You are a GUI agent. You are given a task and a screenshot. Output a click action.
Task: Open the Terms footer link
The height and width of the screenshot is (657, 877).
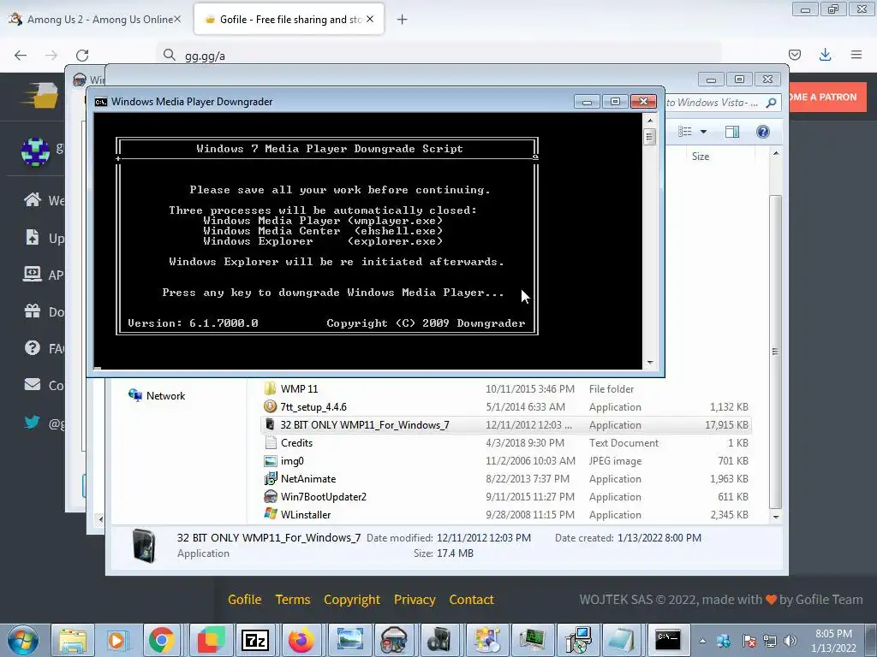[x=293, y=600]
